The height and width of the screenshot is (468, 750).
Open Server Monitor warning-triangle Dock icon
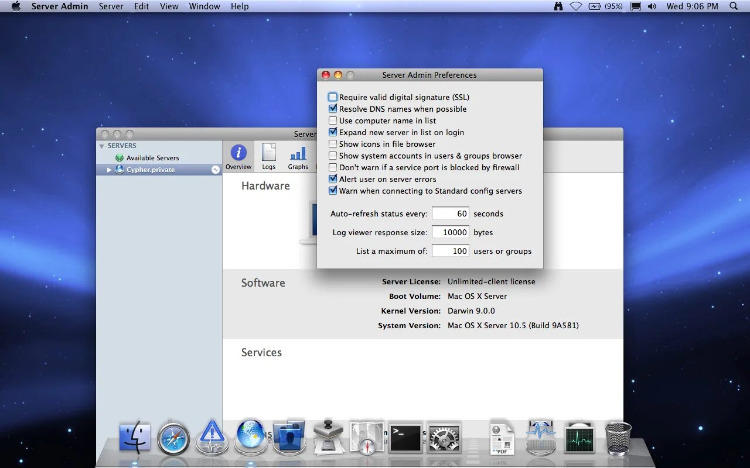[212, 438]
